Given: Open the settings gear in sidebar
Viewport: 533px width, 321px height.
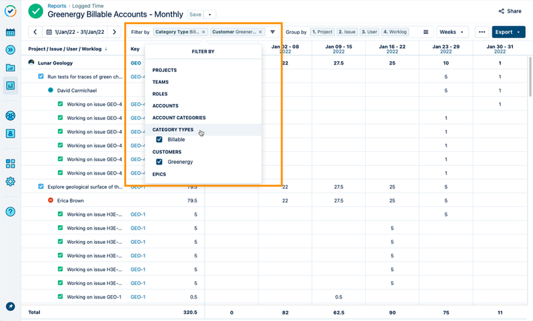Looking at the screenshot, I should pyautogui.click(x=10, y=181).
